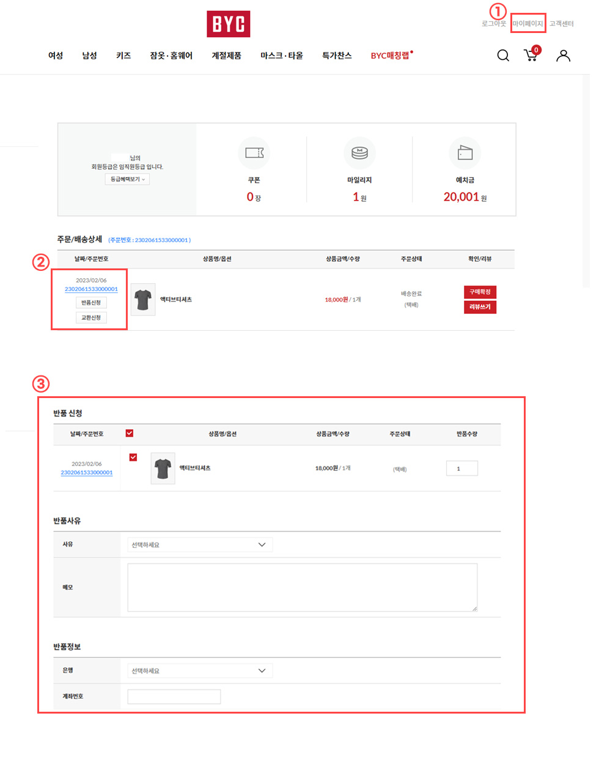Open the 고객센터 link
The height and width of the screenshot is (779, 599).
(561, 24)
